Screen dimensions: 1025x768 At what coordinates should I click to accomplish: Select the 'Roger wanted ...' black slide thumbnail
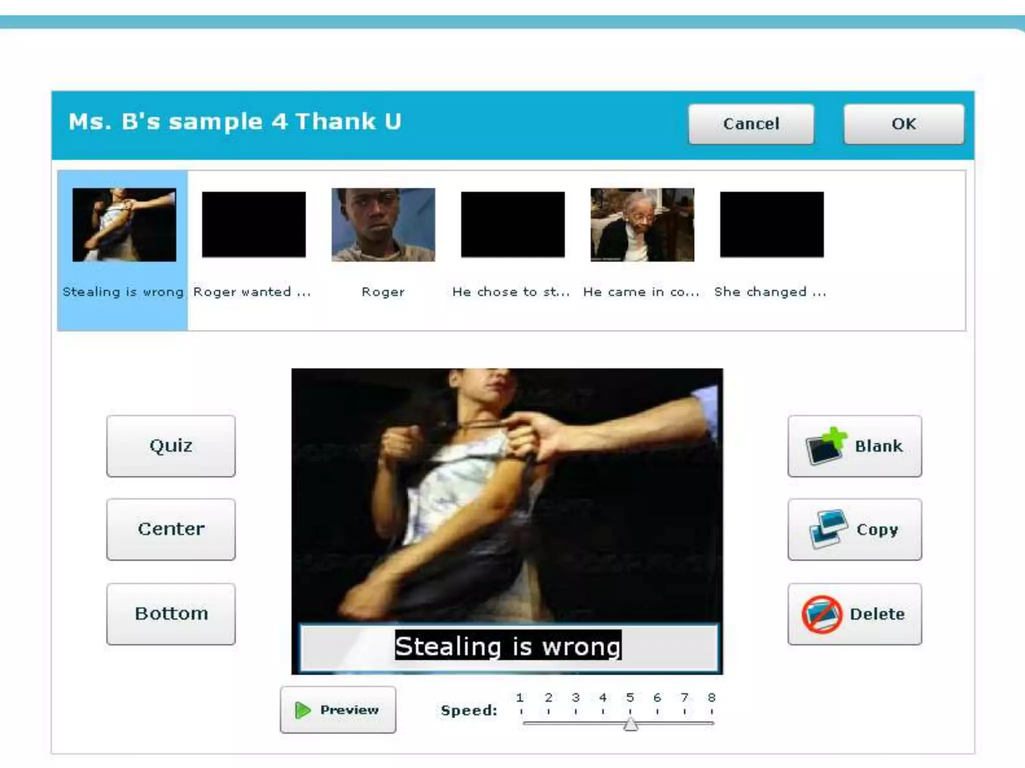pyautogui.click(x=254, y=225)
